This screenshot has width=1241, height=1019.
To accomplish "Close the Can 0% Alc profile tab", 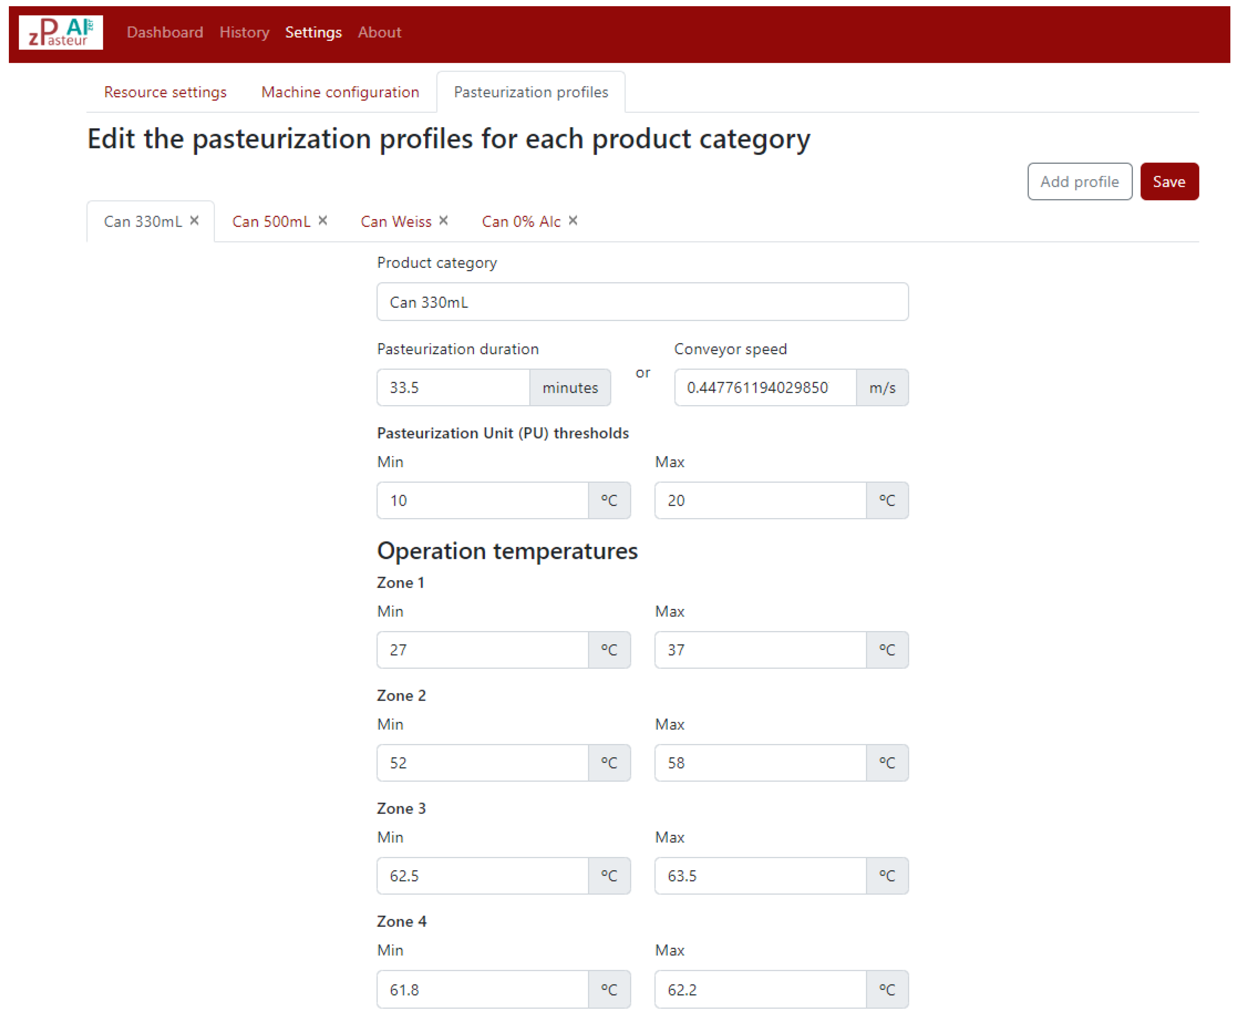I will click(x=573, y=221).
